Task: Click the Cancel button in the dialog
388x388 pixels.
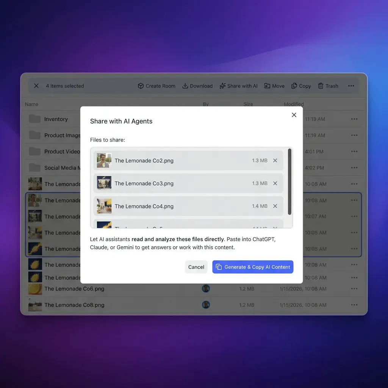Action: (x=196, y=267)
